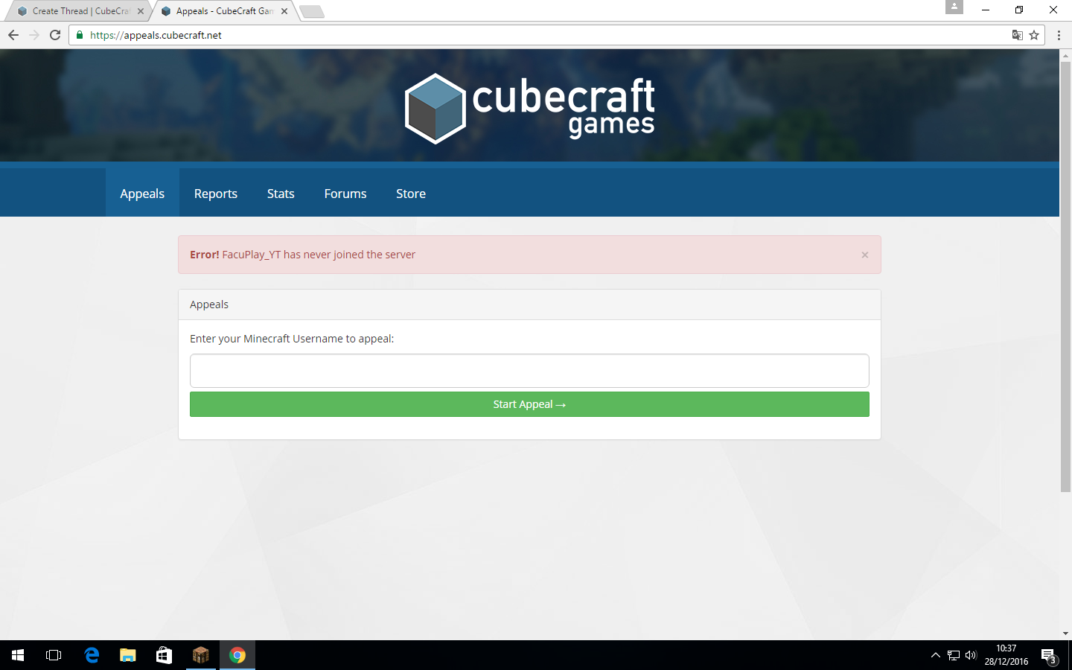The width and height of the screenshot is (1072, 670).
Task: Open the Chrome three-dot menu
Action: tap(1059, 35)
